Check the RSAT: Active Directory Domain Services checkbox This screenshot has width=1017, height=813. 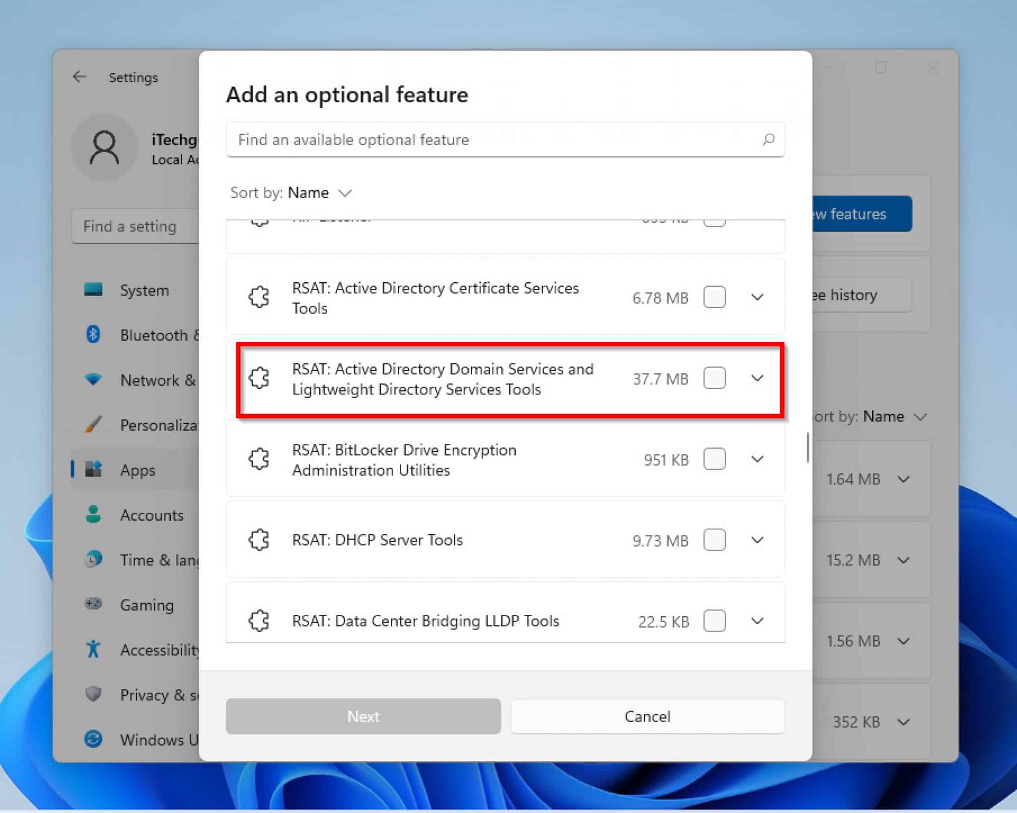point(715,378)
